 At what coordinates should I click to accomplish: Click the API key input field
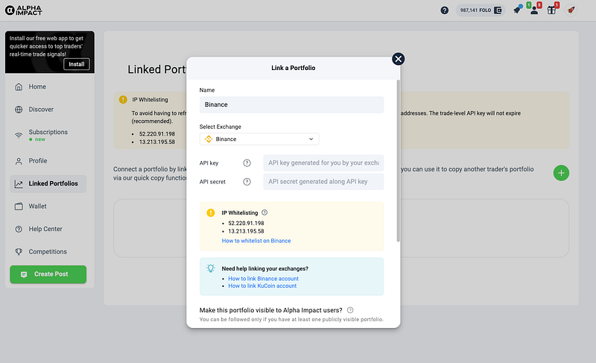(x=323, y=162)
